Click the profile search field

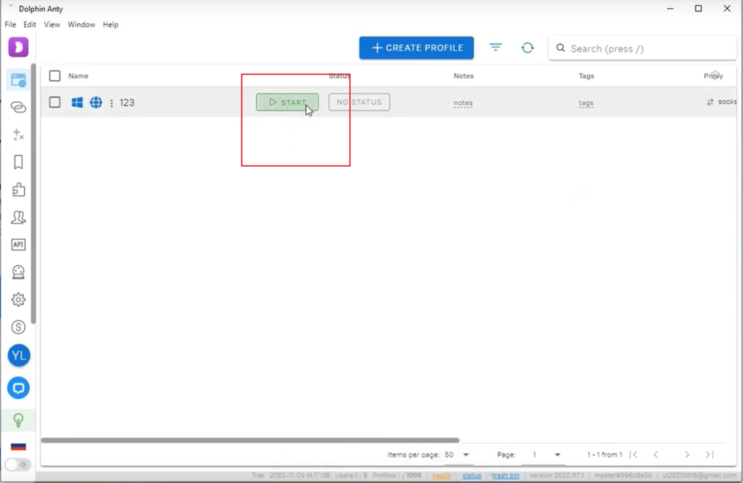pos(646,49)
